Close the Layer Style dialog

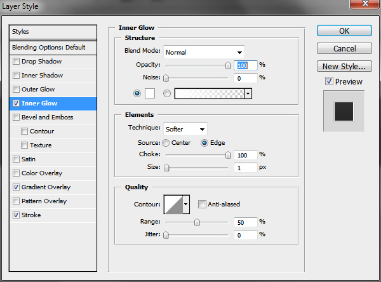click(x=365, y=3)
